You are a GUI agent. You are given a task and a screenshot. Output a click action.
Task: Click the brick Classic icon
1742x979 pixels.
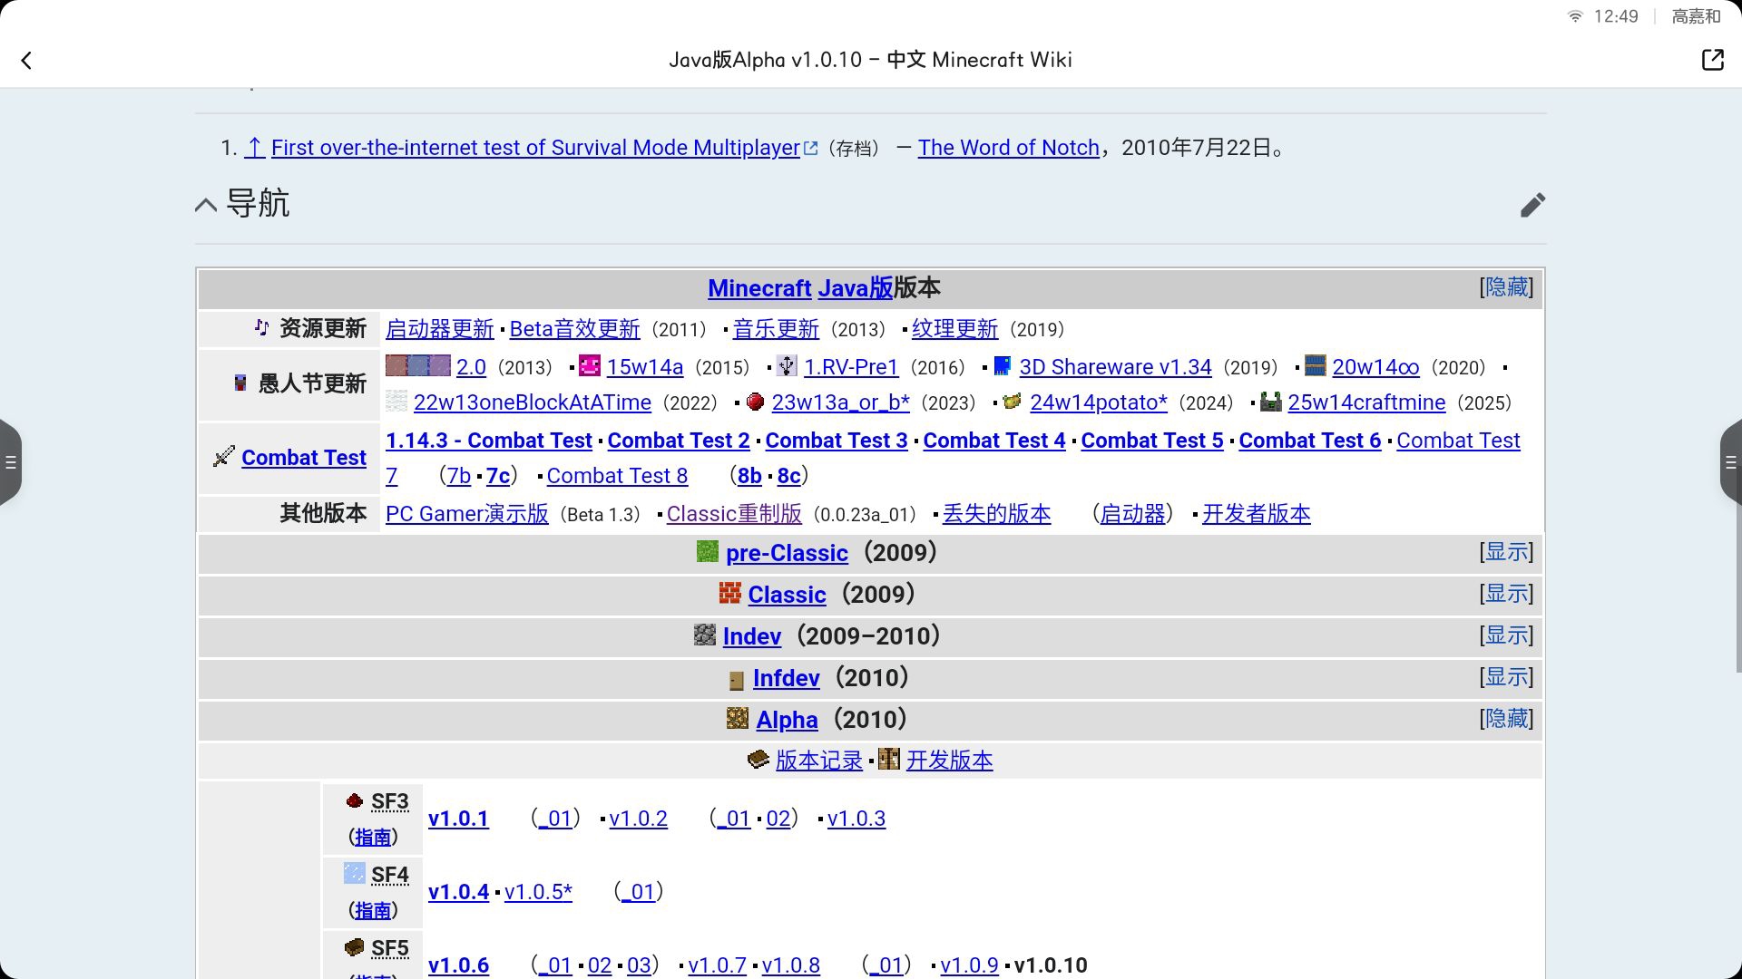(x=729, y=594)
